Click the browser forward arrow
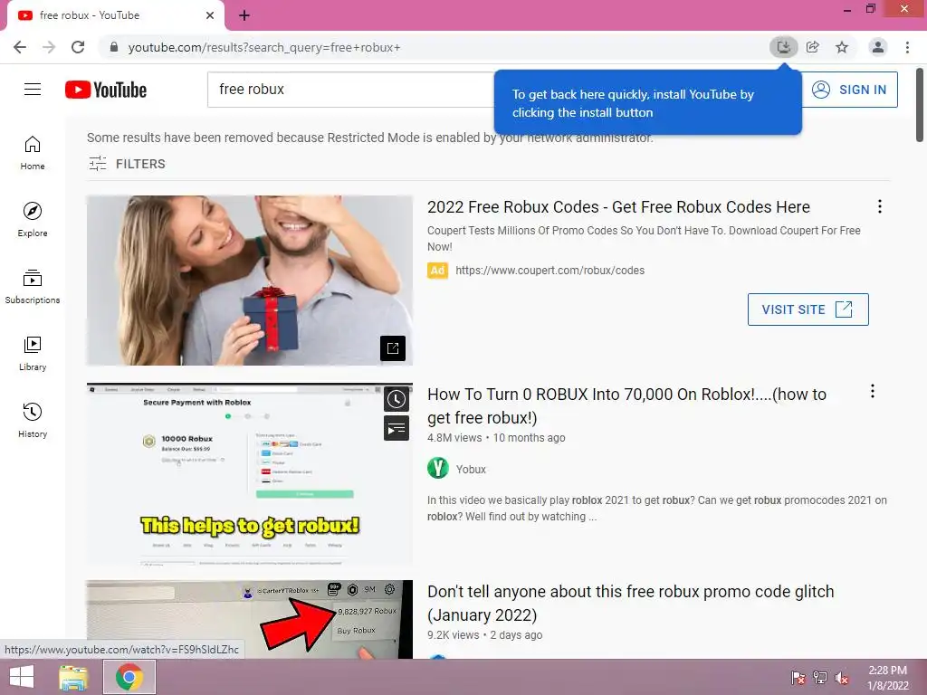Viewport: 927px width, 695px height. pyautogui.click(x=49, y=47)
